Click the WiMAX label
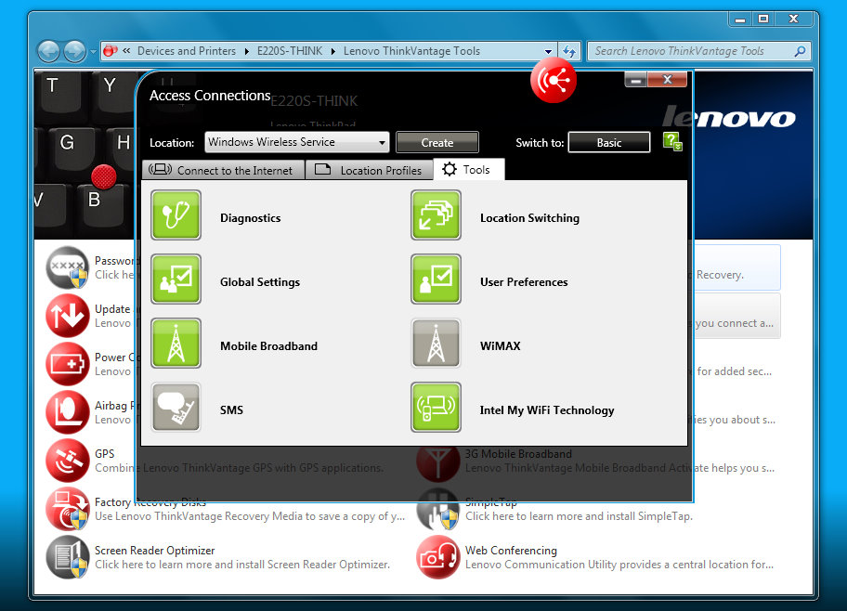847x611 pixels. 501,345
